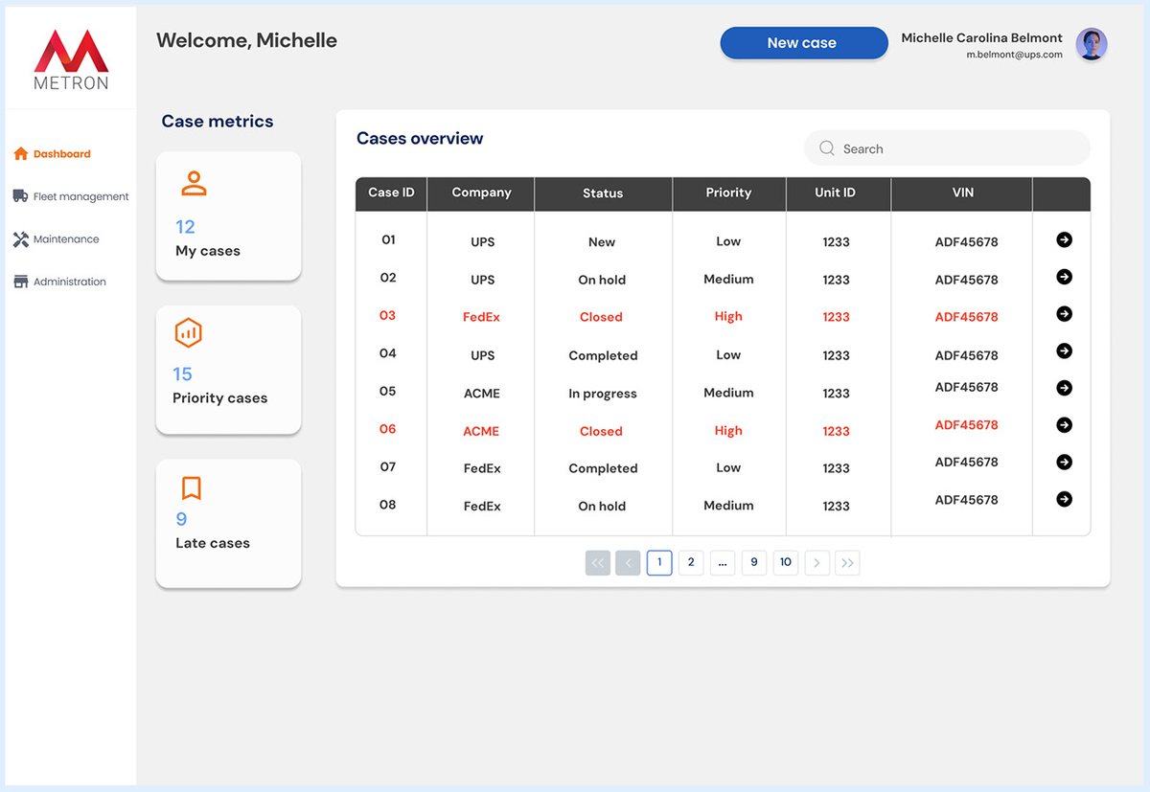Open Maintenance in the sidebar
Viewport: 1150px width, 792px height.
[x=57, y=239]
